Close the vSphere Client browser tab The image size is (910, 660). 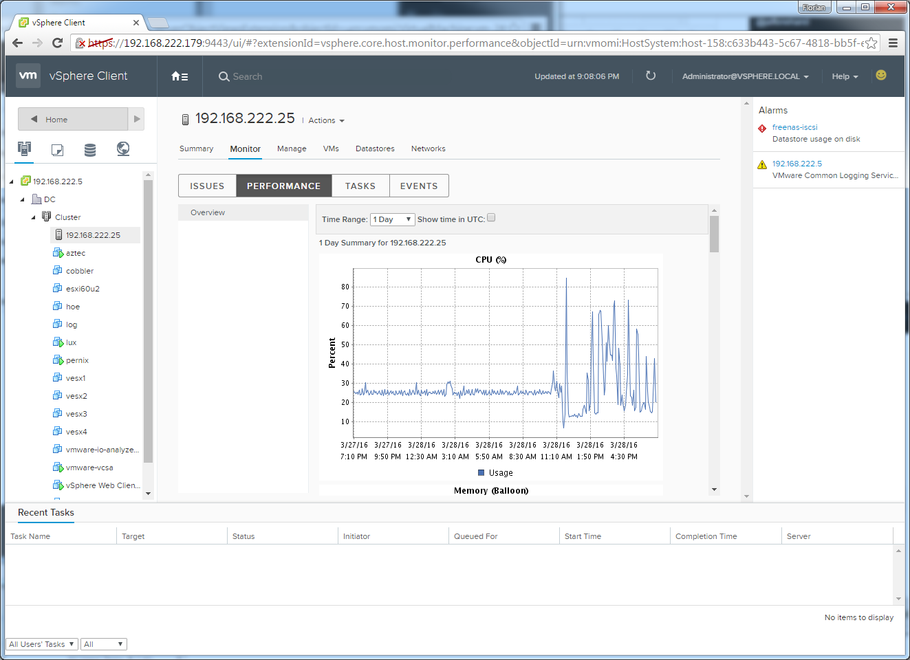[x=136, y=23]
